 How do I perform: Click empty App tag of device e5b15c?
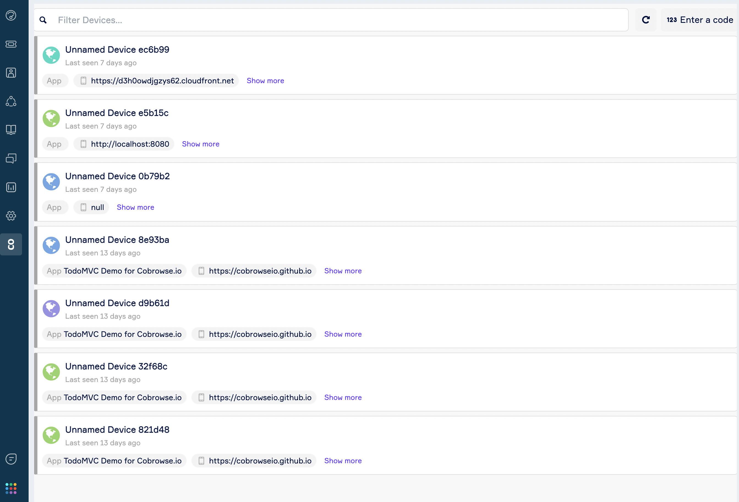(x=55, y=144)
